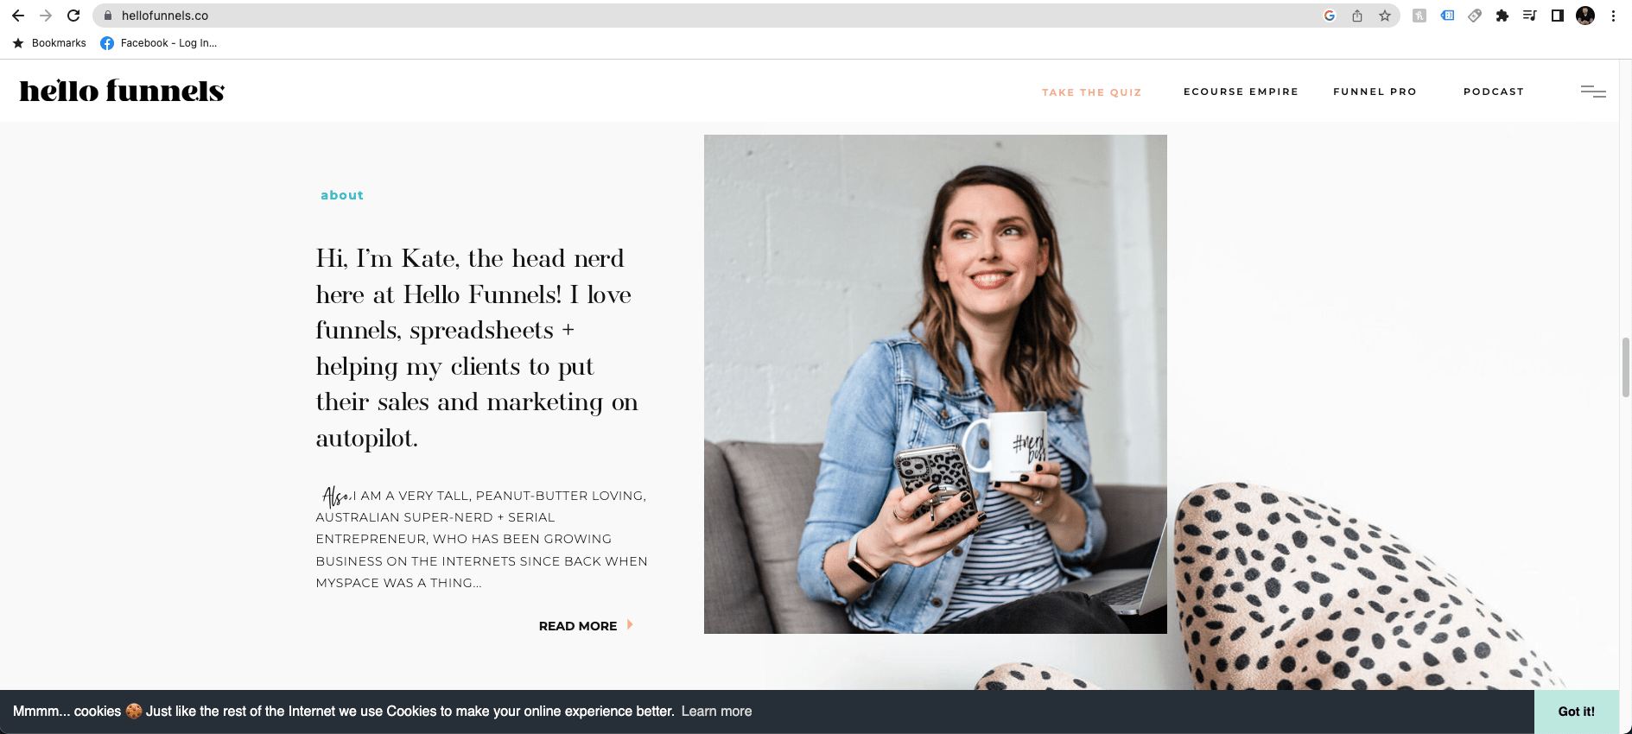Image resolution: width=1632 pixels, height=734 pixels.
Task: Open the Extensions puzzle piece icon
Action: (1502, 16)
